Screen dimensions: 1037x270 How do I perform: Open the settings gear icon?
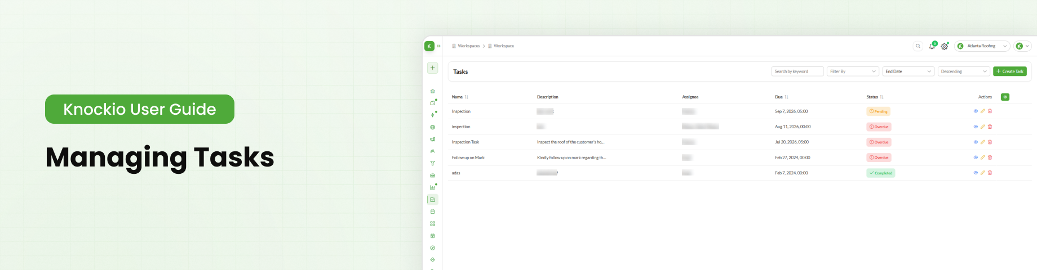[x=945, y=46]
